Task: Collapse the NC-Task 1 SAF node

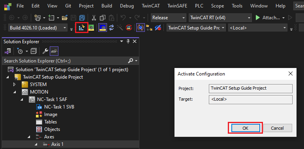Action: (22, 99)
